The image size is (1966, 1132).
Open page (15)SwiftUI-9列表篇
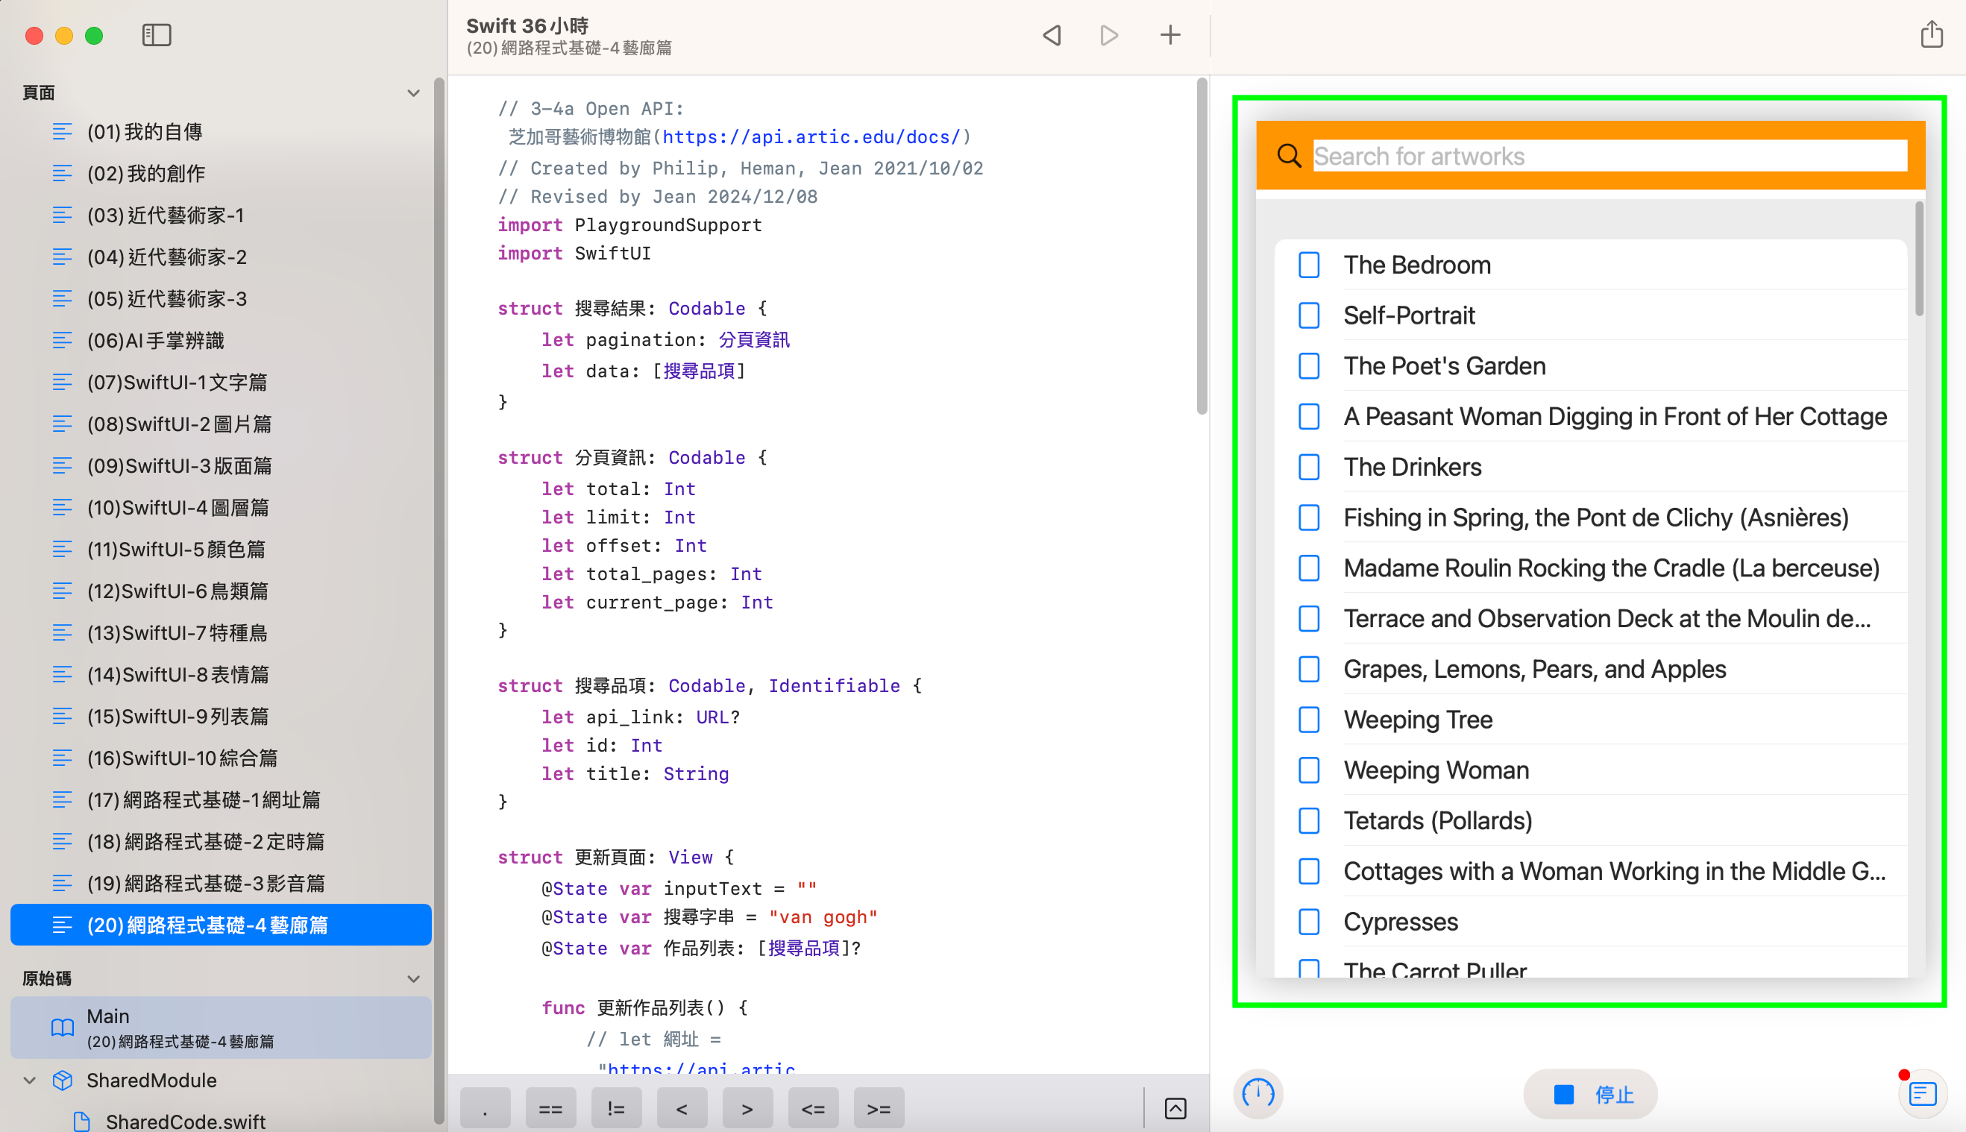[x=178, y=716]
